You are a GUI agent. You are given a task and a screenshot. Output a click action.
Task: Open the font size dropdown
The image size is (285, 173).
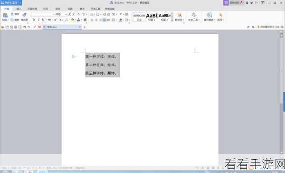click(66, 14)
